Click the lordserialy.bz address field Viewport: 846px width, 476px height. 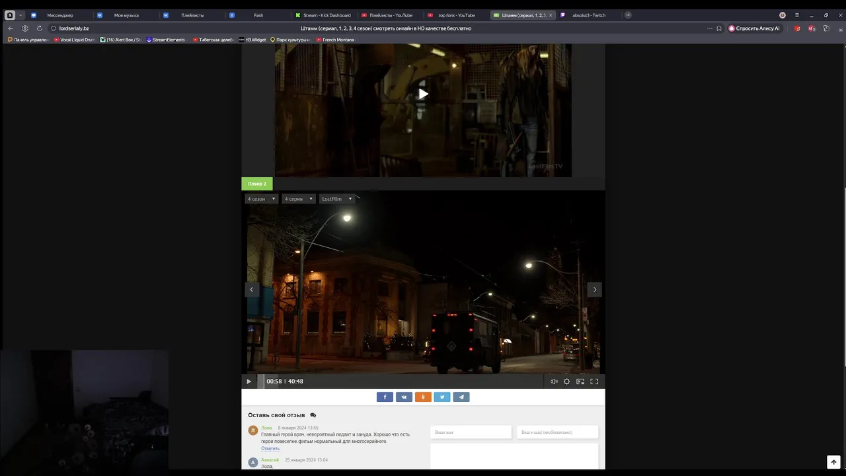tap(74, 28)
